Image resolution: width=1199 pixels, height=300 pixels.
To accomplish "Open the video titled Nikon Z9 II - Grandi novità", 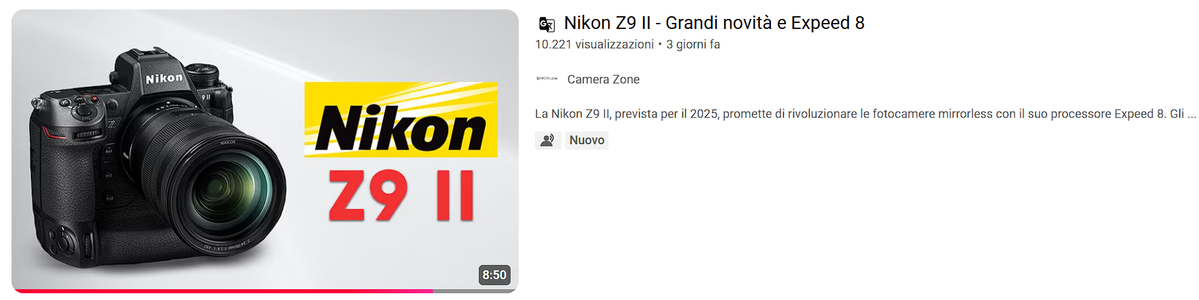I will 714,23.
